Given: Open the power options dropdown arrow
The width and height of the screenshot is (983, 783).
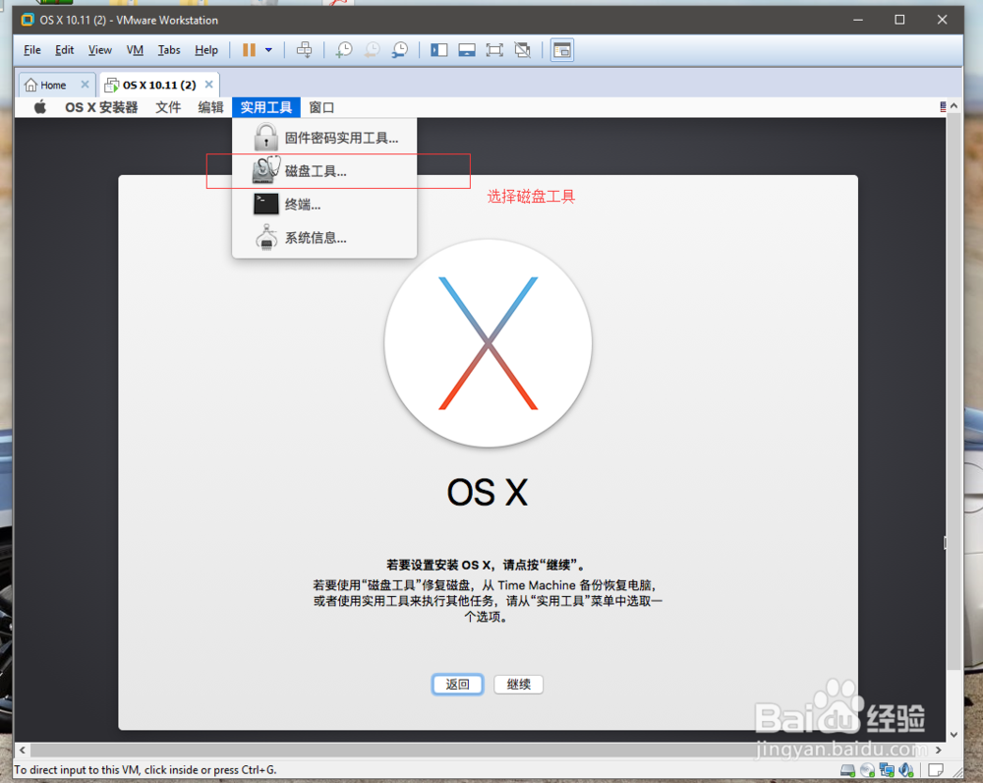Looking at the screenshot, I should click(268, 50).
